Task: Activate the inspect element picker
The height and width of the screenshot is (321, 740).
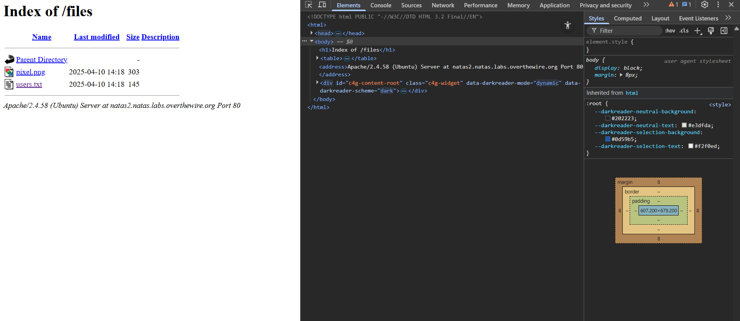Action: [308, 5]
